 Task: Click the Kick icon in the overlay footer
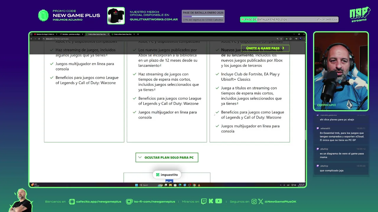click(211, 201)
